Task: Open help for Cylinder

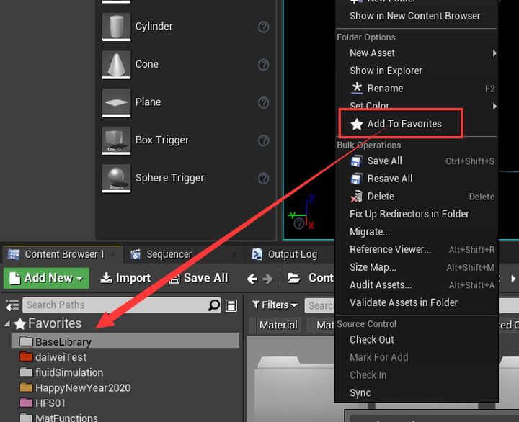Action: tap(264, 27)
